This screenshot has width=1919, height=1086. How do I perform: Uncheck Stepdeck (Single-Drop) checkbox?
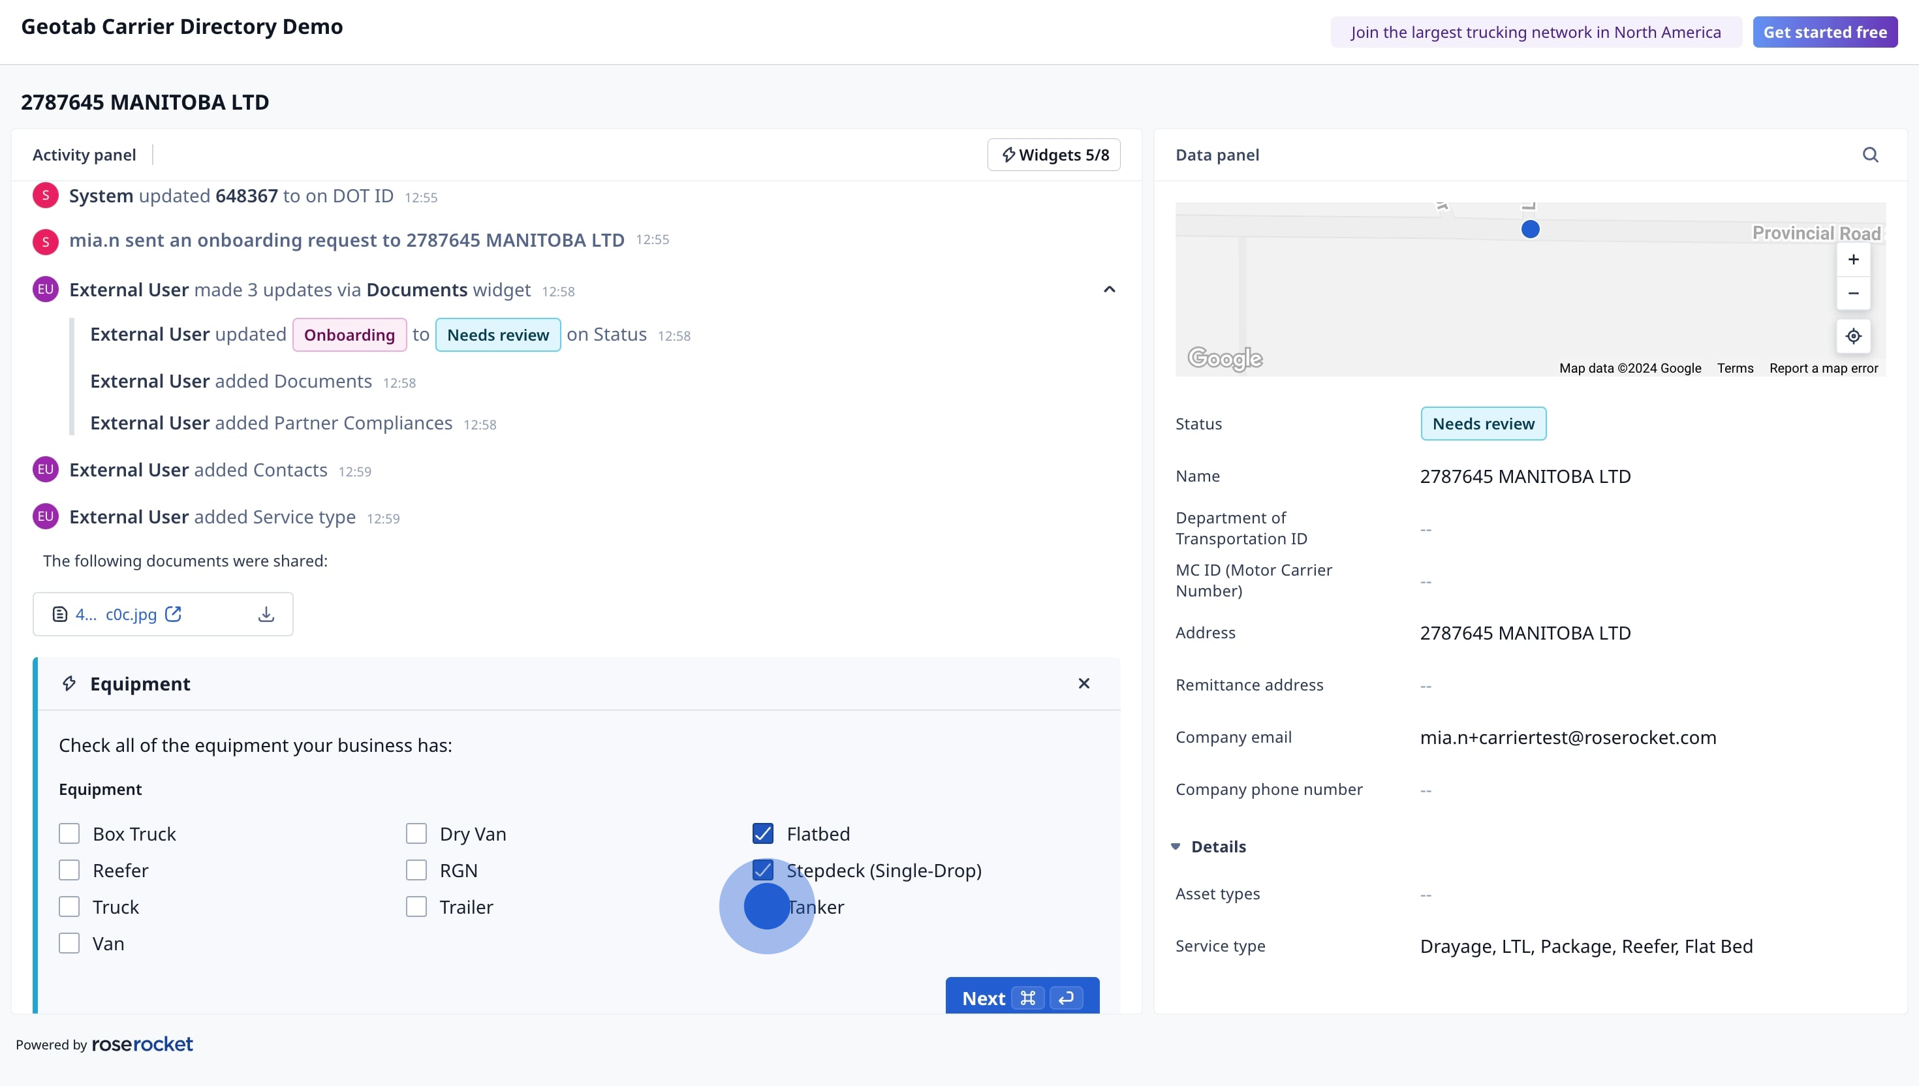pos(763,870)
